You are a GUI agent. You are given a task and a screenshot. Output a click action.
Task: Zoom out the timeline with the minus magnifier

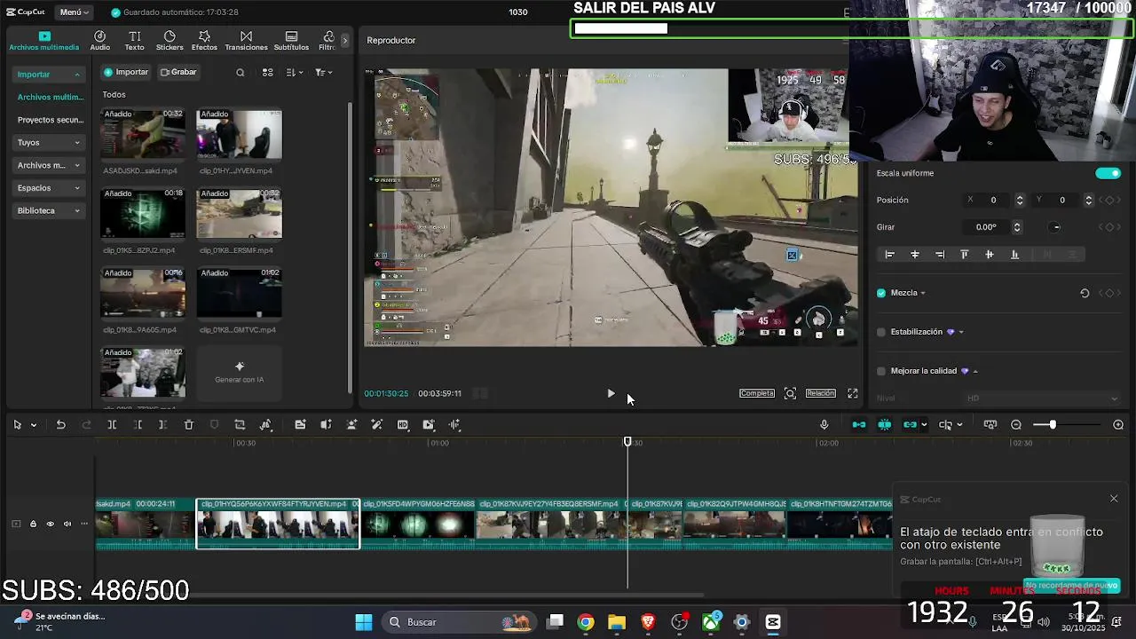point(1016,425)
